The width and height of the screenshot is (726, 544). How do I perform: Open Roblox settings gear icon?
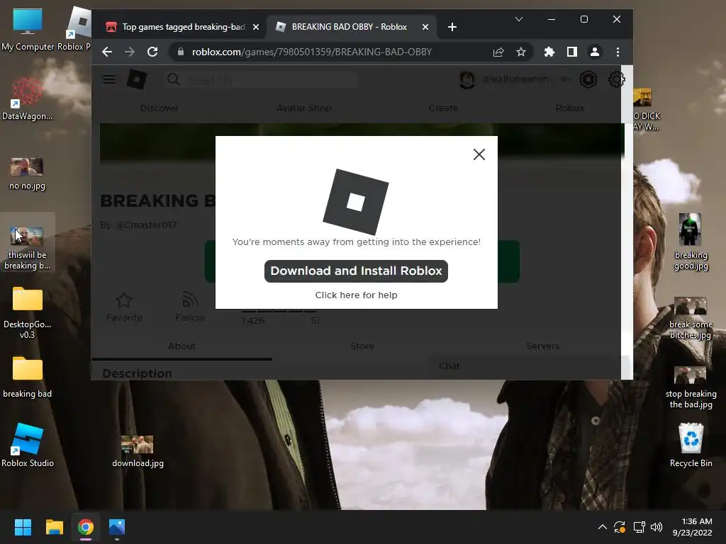coord(616,79)
